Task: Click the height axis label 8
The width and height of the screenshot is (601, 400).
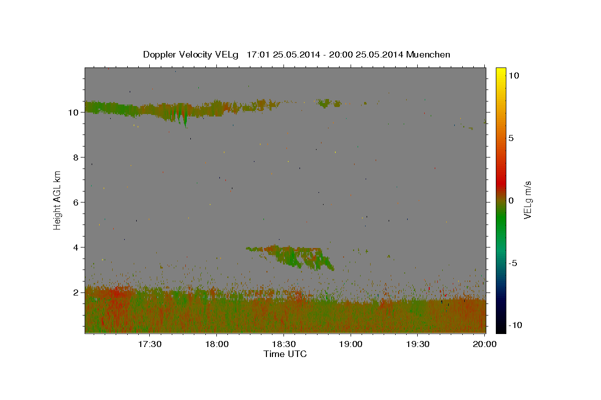Action: [x=76, y=157]
